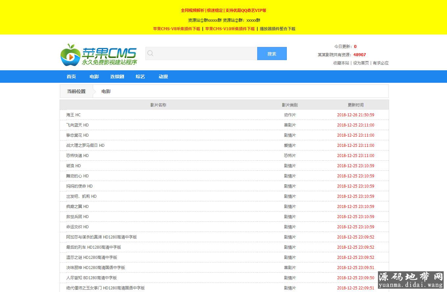The height and width of the screenshot is (292, 447).
Task: Open 决味厨神 HD1280高清国语中字版
Action: [x=95, y=268]
